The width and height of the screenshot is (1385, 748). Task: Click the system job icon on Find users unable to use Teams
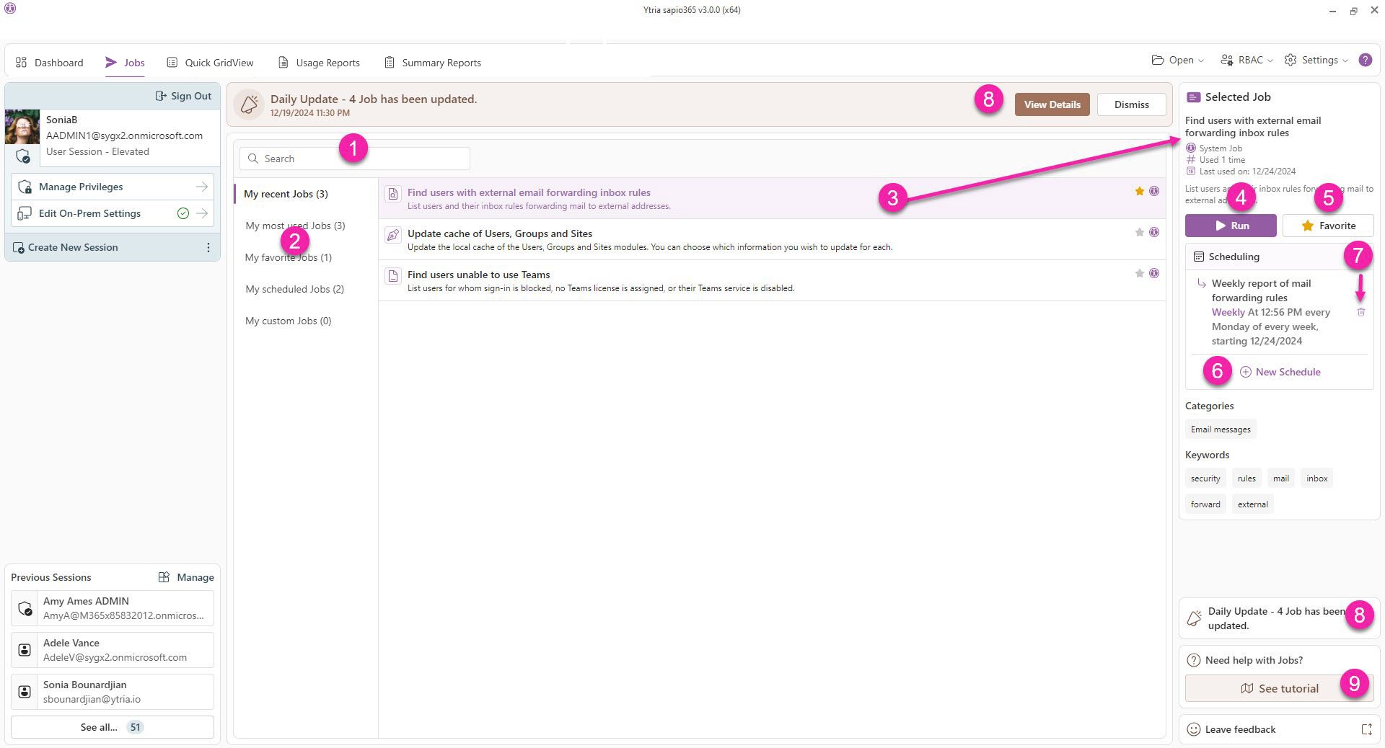pos(1154,273)
